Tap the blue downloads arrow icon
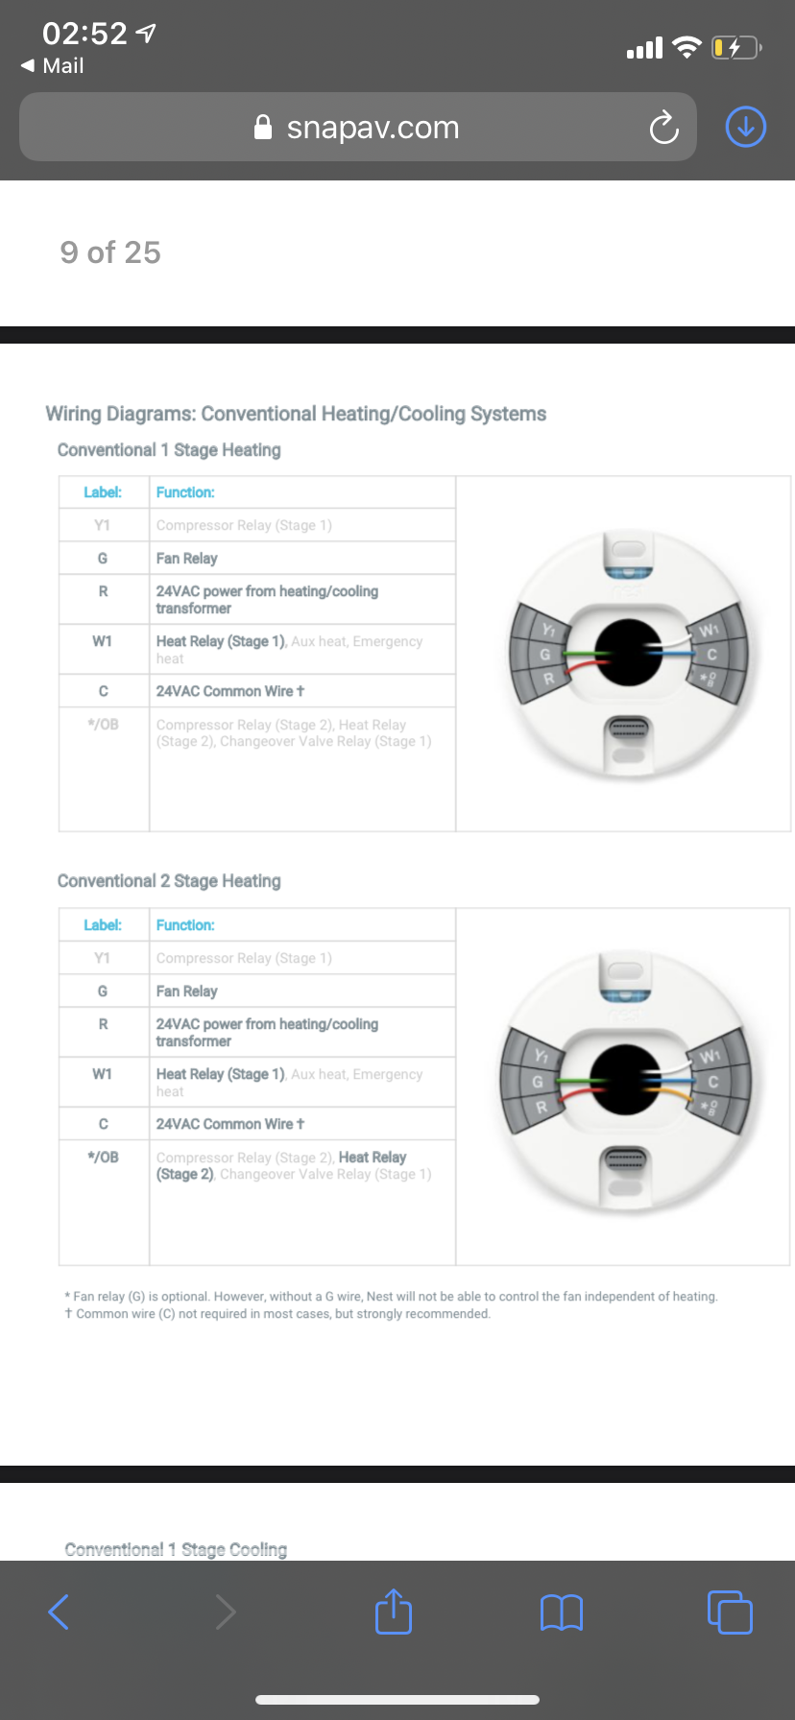The height and width of the screenshot is (1720, 795). coord(746,127)
